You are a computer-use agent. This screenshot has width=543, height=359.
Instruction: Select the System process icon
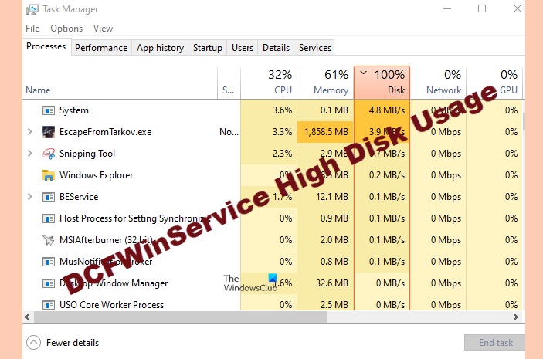(48, 110)
